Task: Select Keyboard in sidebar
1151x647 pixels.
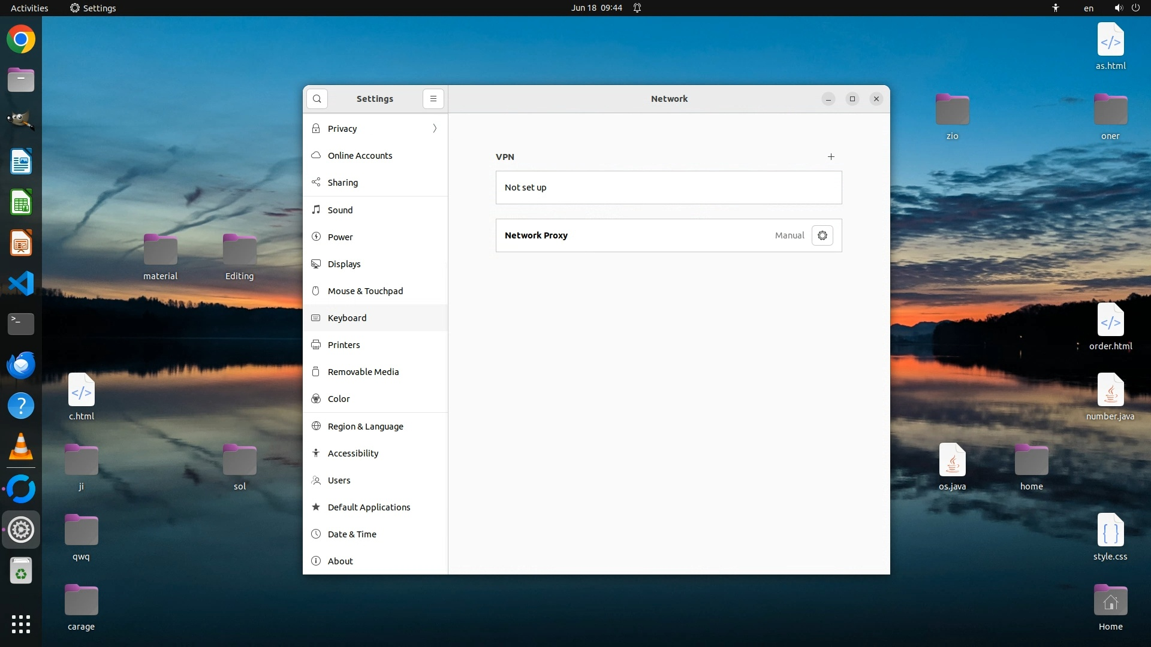Action: (x=346, y=318)
